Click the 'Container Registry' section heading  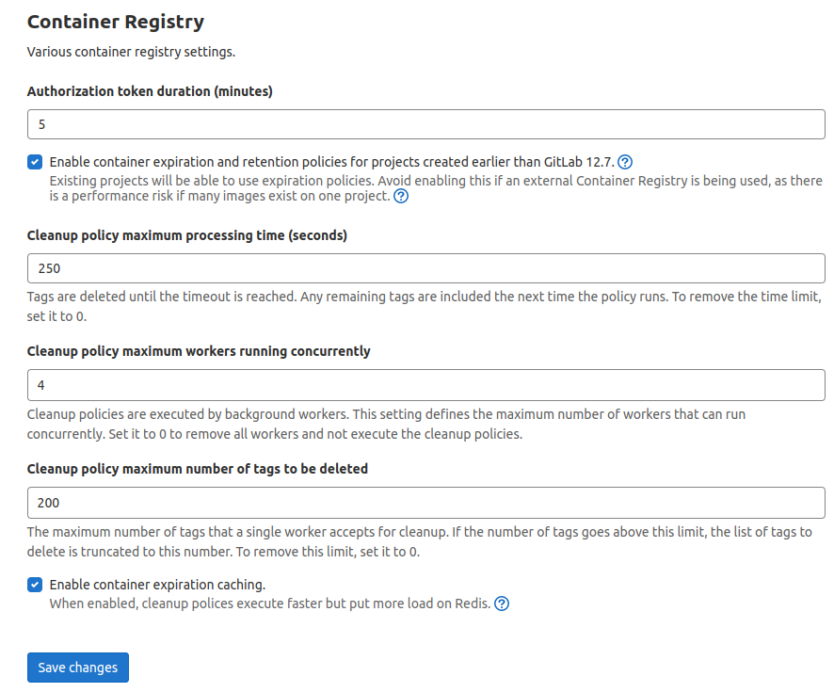click(116, 21)
